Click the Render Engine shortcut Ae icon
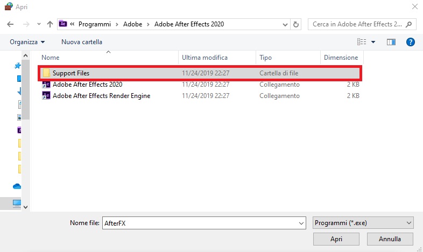423x252 pixels. (46, 95)
